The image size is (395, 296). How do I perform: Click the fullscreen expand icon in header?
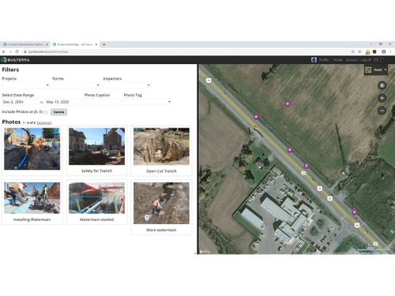[x=376, y=60]
